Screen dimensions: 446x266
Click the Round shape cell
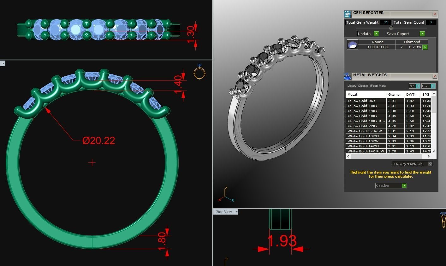point(378,42)
